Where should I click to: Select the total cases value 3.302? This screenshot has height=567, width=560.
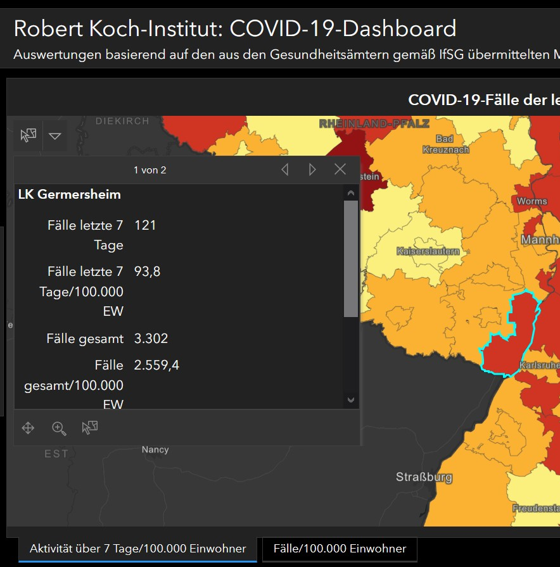(151, 339)
